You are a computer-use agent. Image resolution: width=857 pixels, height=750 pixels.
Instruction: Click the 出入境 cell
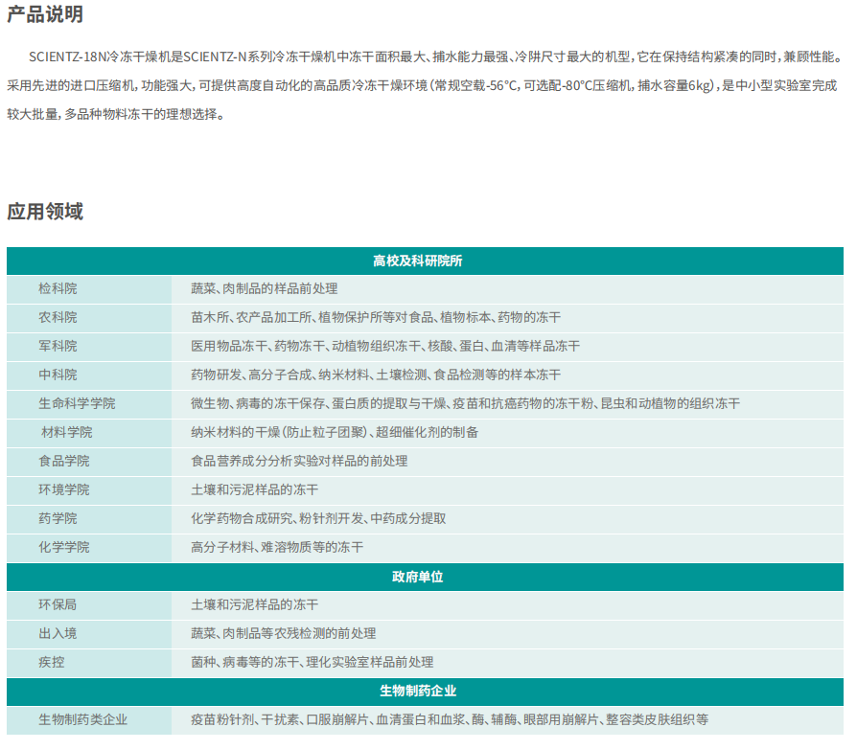pos(58,633)
